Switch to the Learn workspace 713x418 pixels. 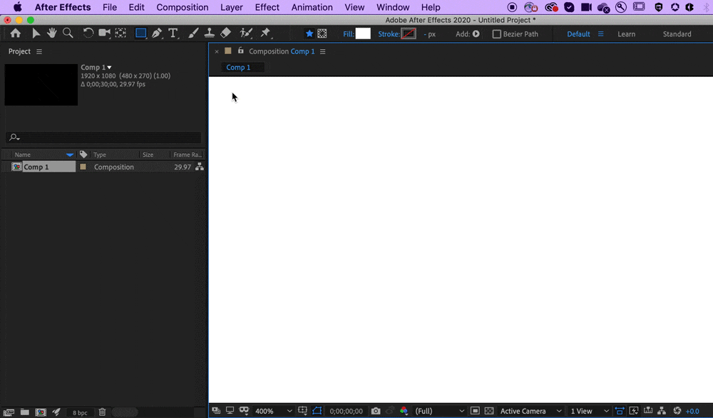point(626,34)
